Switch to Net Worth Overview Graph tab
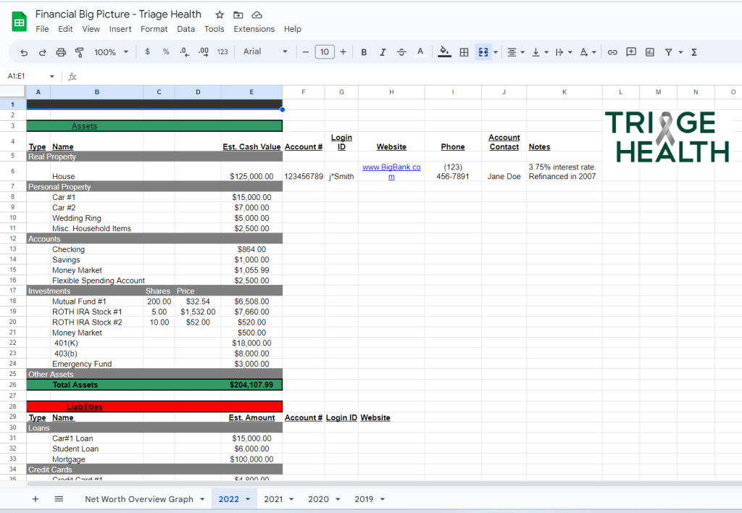The width and height of the screenshot is (742, 513). [138, 499]
